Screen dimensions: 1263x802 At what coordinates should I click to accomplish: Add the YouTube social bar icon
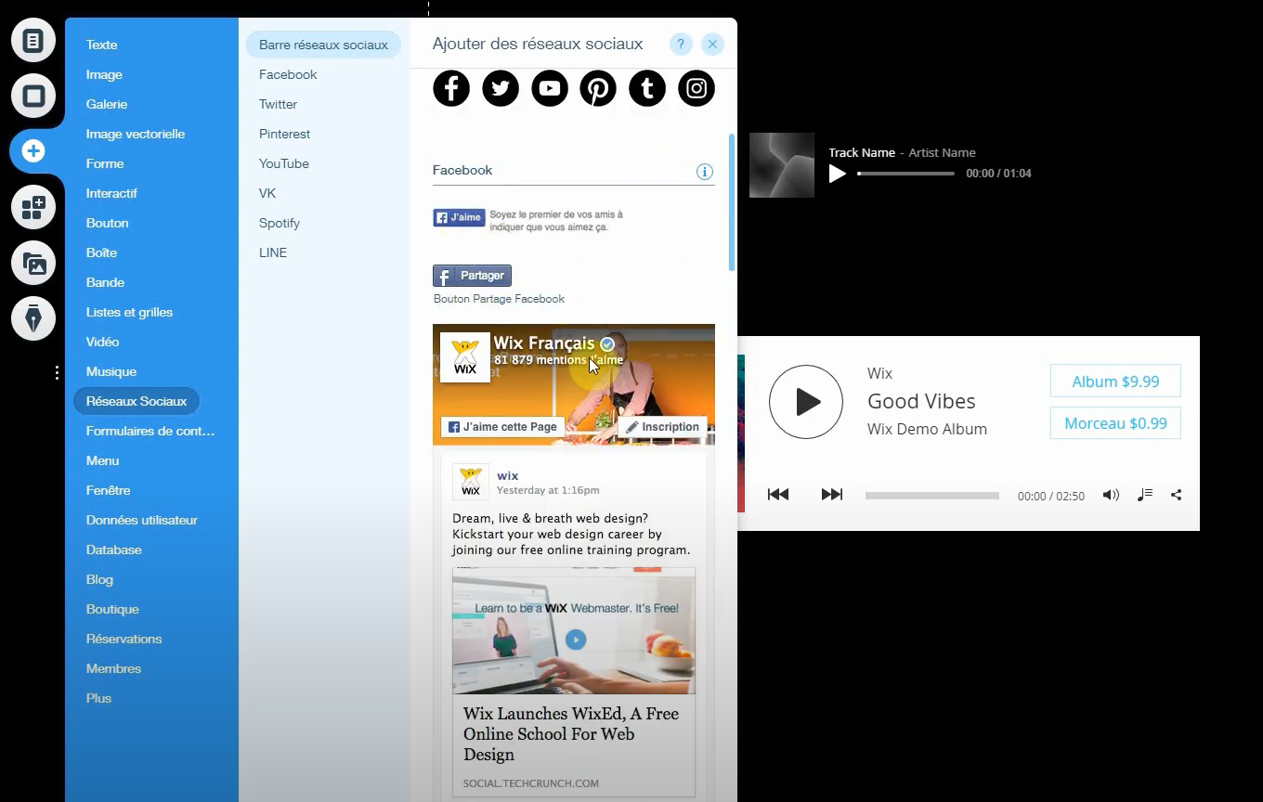(x=550, y=88)
